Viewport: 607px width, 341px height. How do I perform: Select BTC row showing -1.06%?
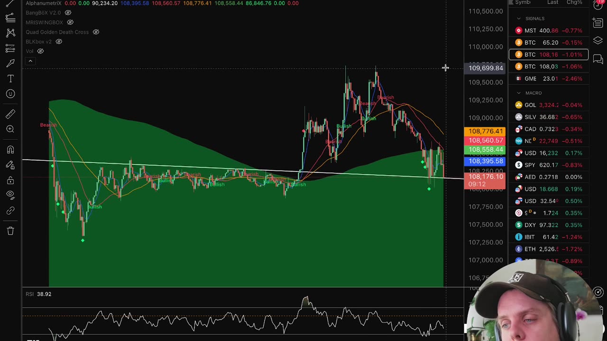click(x=549, y=67)
